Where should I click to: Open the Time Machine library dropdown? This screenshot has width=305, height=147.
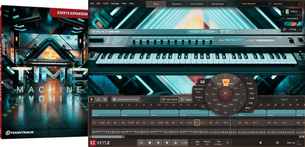255,3
